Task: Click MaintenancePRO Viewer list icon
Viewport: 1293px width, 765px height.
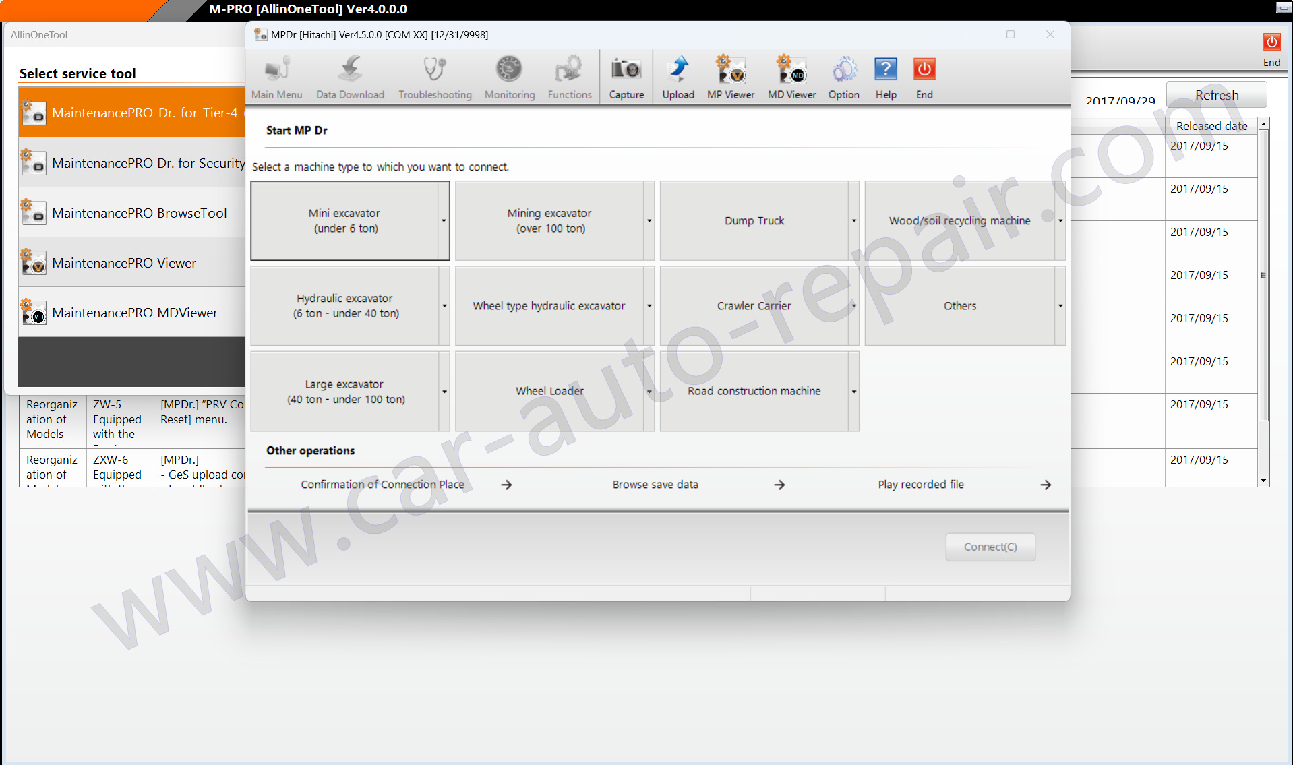Action: point(33,262)
